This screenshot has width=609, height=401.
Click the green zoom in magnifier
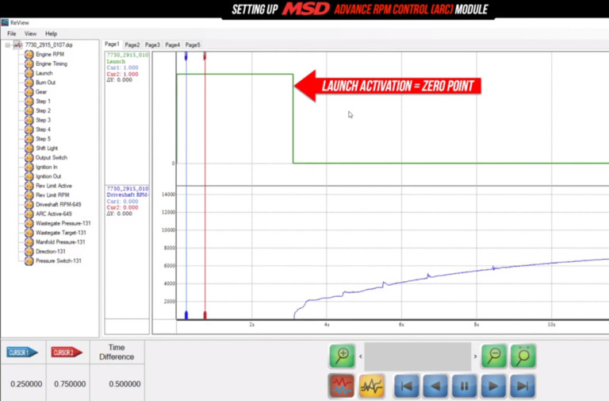point(343,356)
